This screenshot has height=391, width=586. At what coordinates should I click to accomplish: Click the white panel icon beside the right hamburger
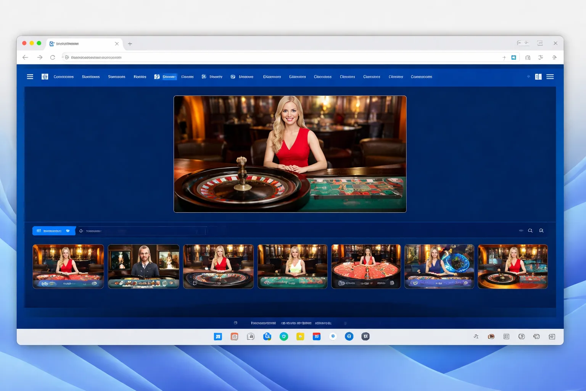pos(538,77)
